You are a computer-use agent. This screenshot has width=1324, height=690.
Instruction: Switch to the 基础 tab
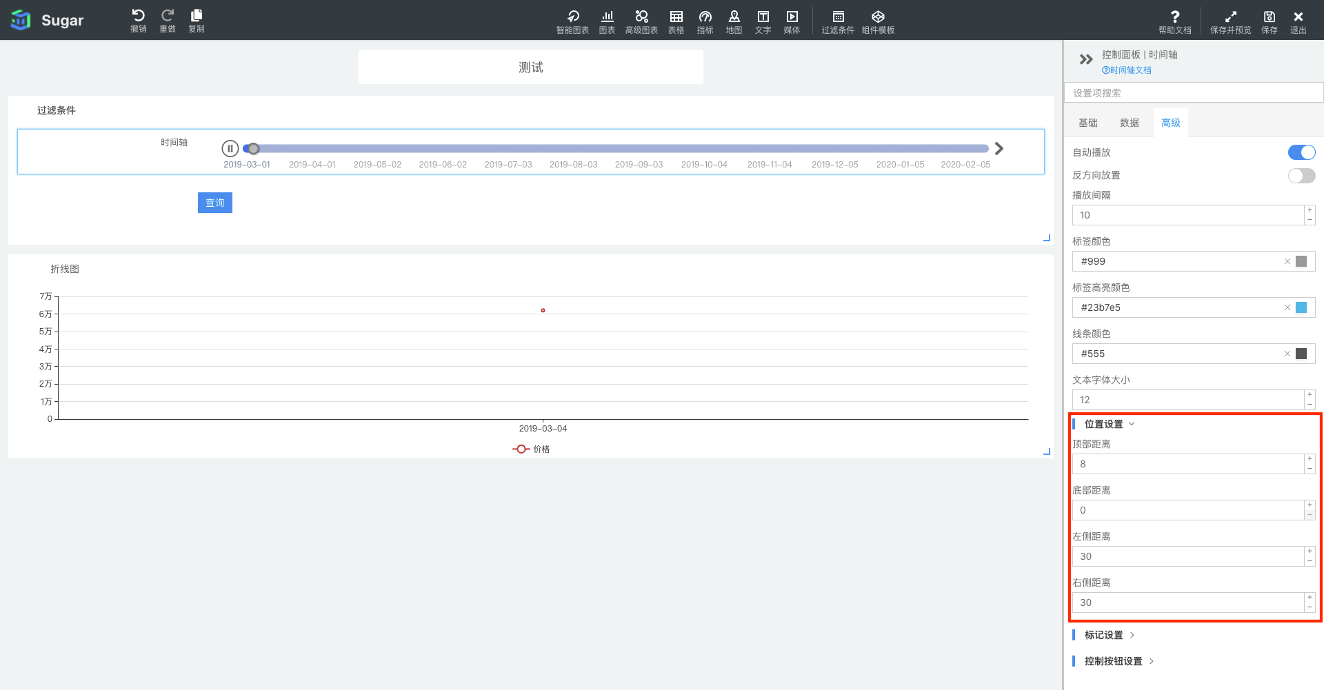[x=1088, y=123]
